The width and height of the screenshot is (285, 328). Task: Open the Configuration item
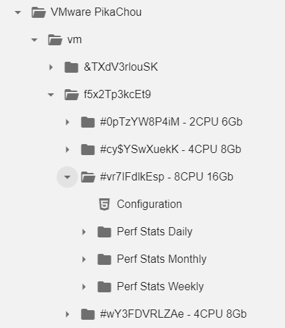pyautogui.click(x=149, y=204)
